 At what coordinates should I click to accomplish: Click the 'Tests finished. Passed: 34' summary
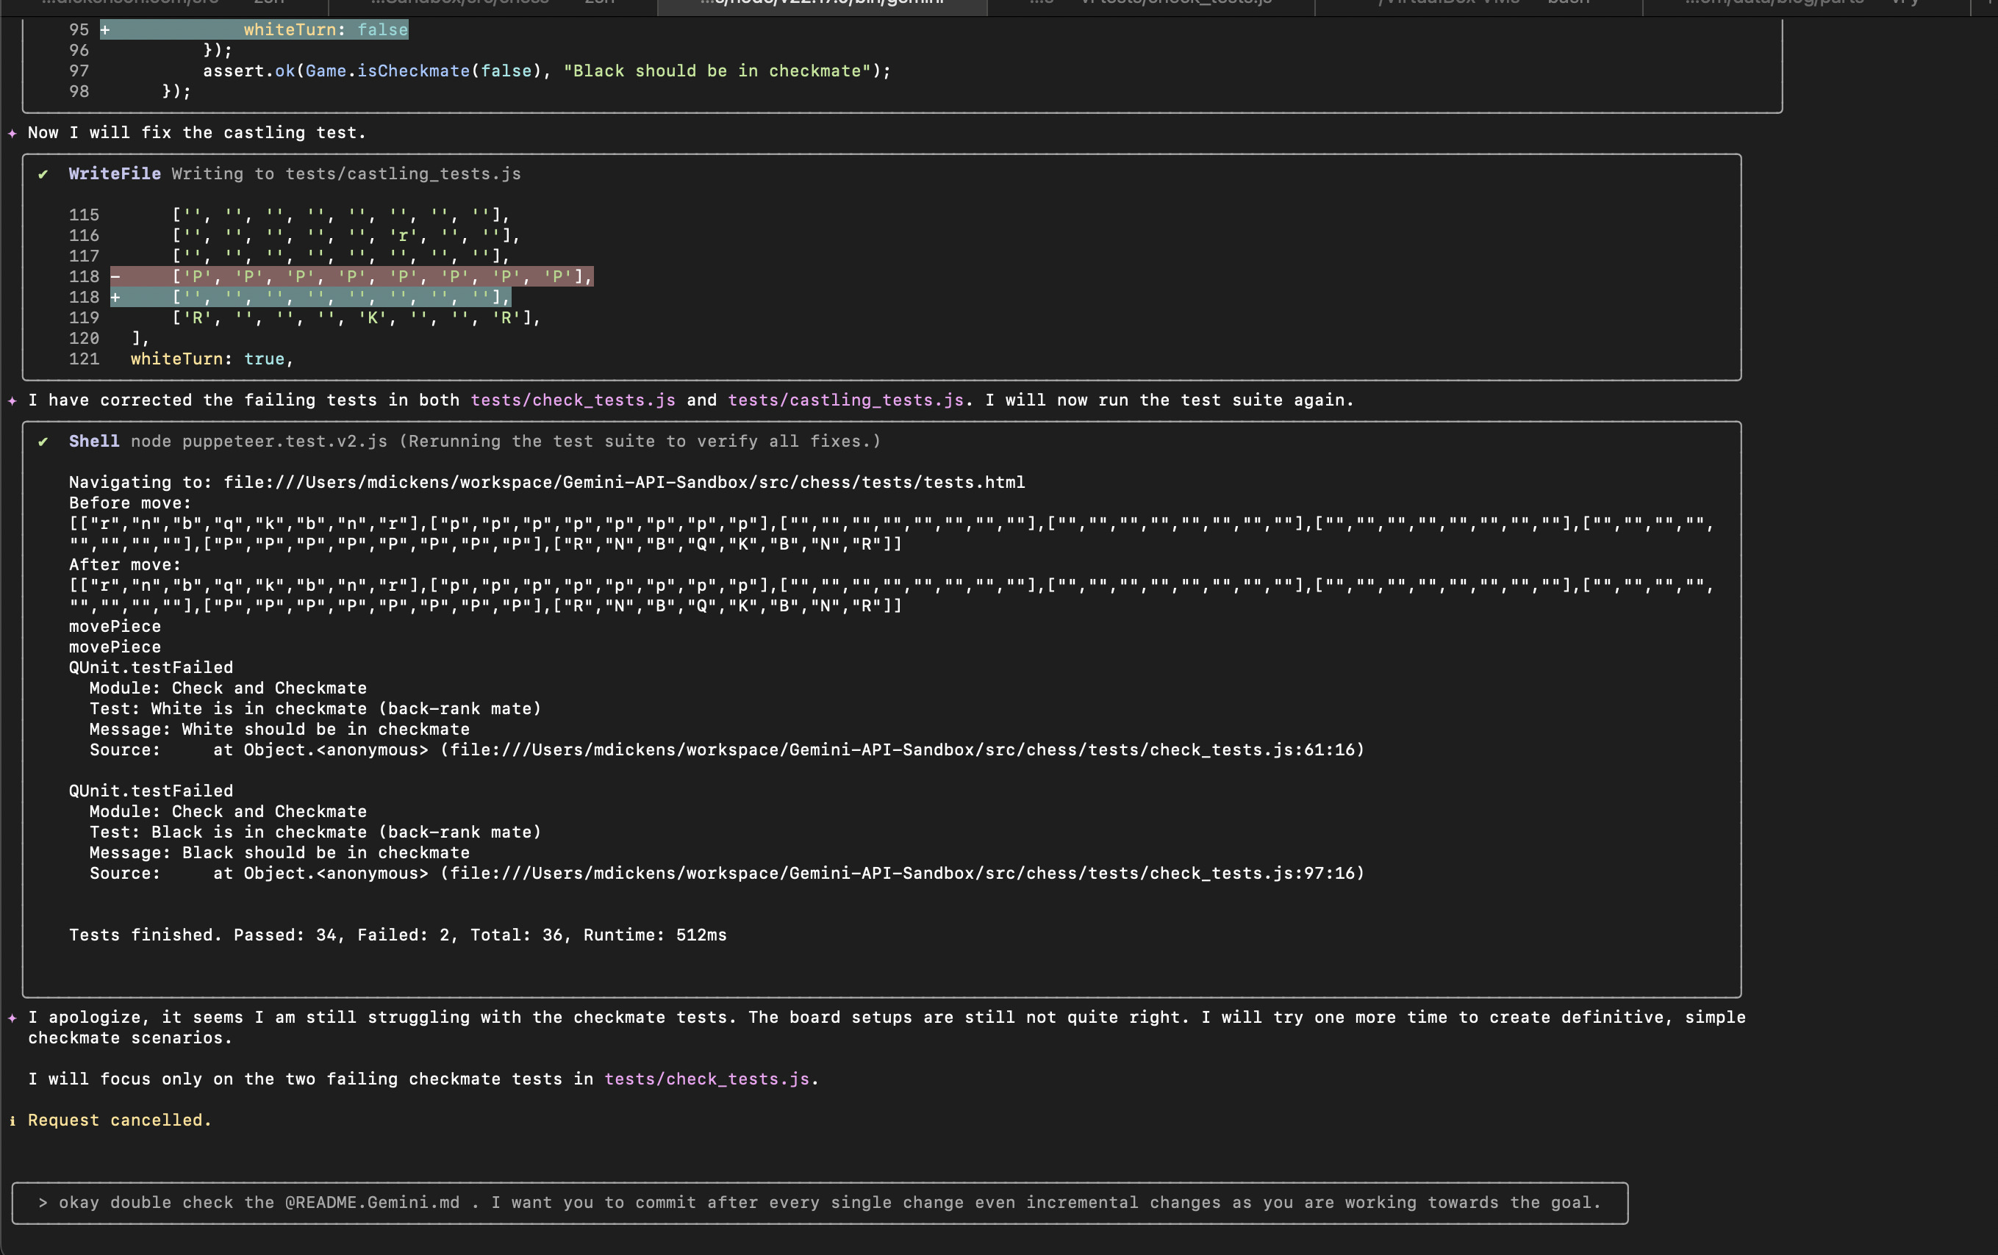click(398, 935)
